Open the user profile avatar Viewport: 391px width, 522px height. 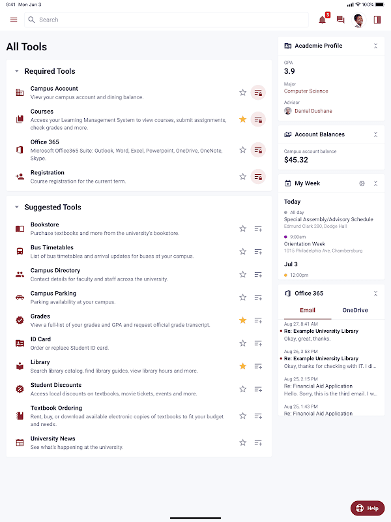[x=358, y=20]
